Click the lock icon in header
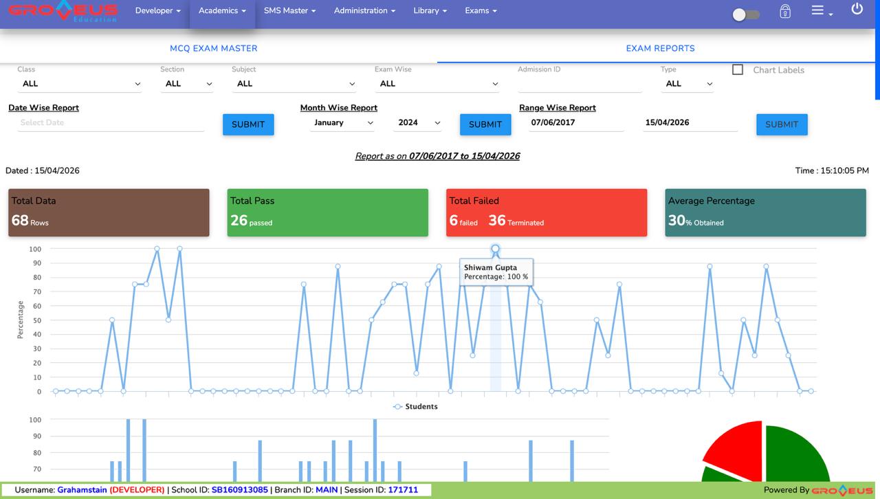The image size is (880, 499). pyautogui.click(x=785, y=12)
